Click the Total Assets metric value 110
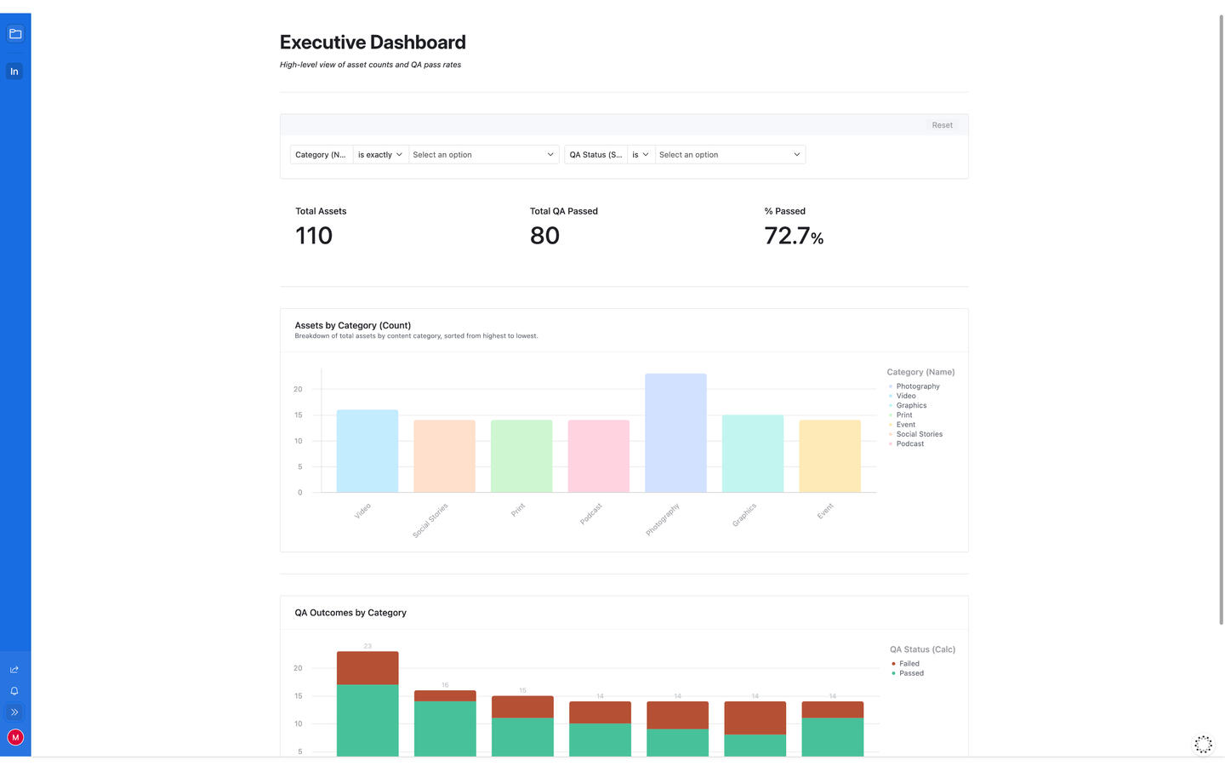The image size is (1225, 766). pos(313,236)
